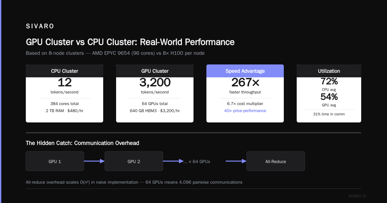Click '31% time in comm' text
387x203 pixels.
pyautogui.click(x=329, y=114)
